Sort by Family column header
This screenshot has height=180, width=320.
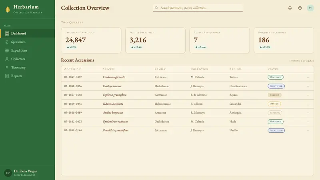tap(160, 69)
